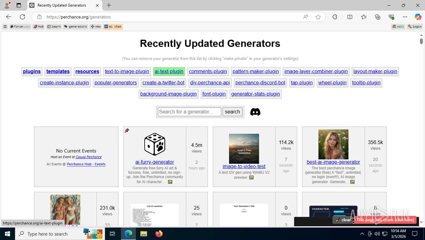Open tooltip-plugin link
The width and height of the screenshot is (425, 240).
pos(366,83)
